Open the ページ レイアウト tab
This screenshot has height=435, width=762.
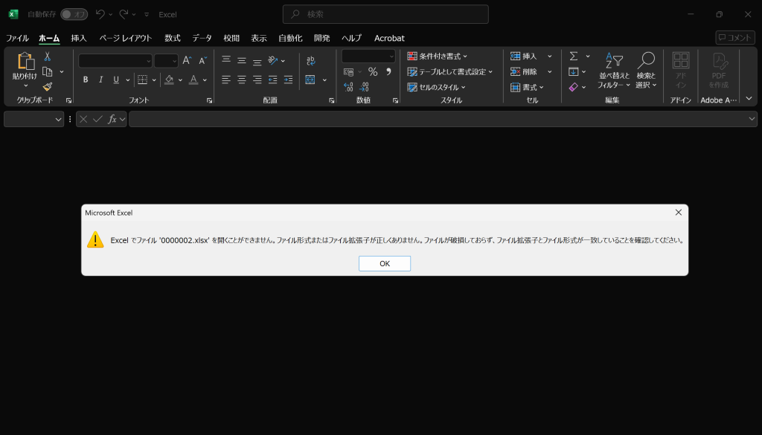click(x=125, y=38)
